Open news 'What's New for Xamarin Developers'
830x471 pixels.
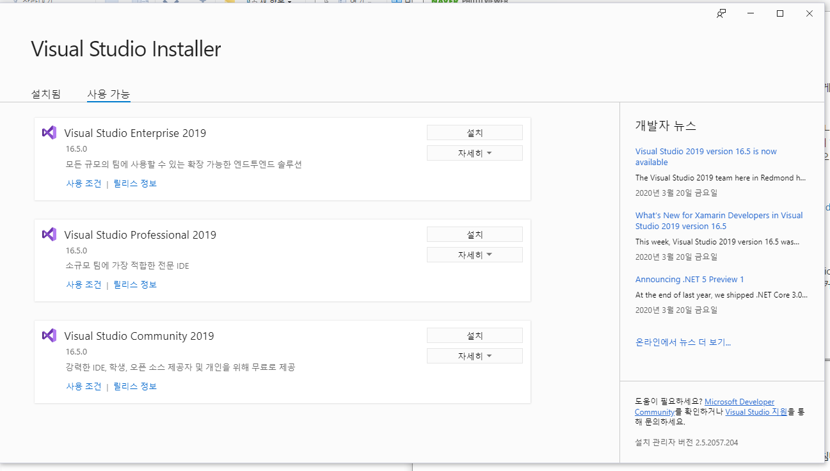[719, 221]
